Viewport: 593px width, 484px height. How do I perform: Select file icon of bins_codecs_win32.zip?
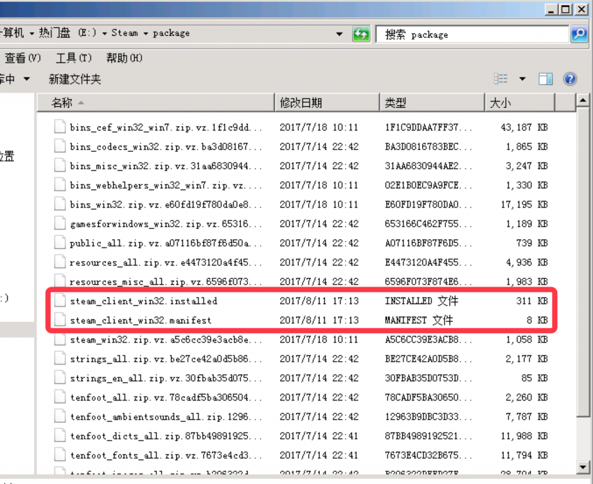[60, 145]
